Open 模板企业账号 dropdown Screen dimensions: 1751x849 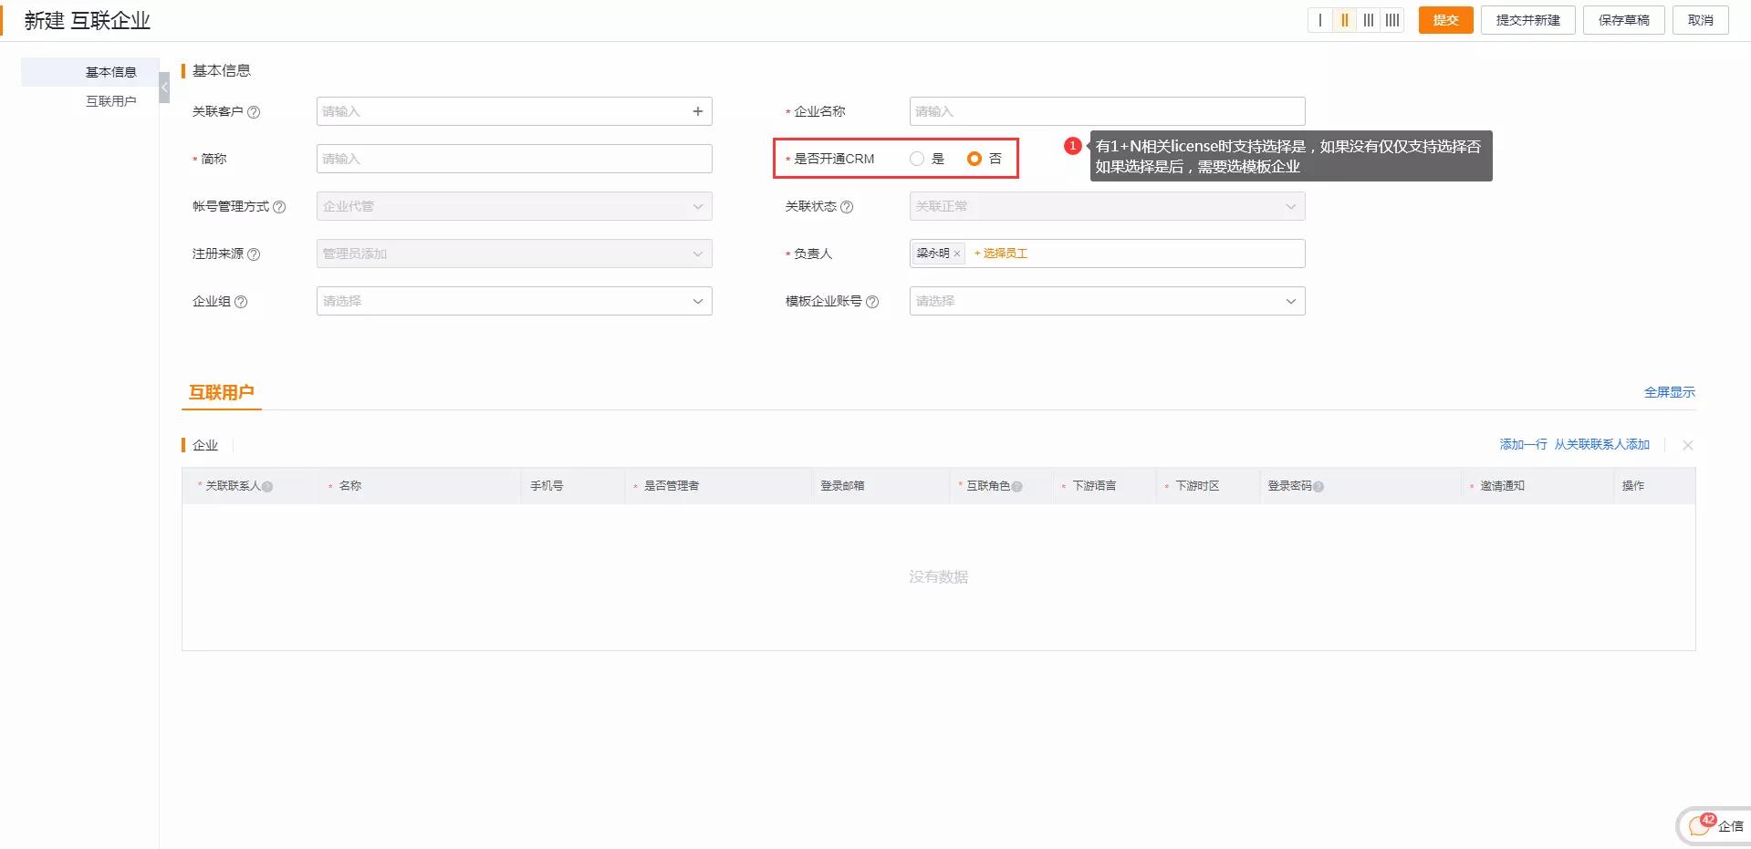[1107, 301]
